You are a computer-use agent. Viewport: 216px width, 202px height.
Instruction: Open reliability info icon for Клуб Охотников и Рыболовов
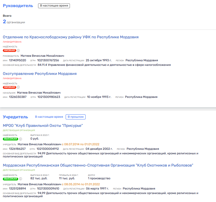coord(21,179)
